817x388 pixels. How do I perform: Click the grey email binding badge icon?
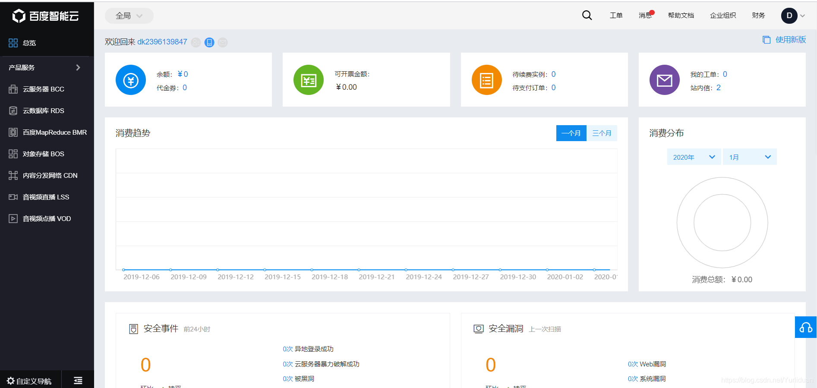(x=223, y=42)
